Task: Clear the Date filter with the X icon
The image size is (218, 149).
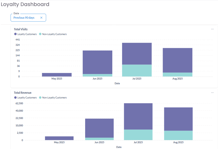Action: pyautogui.click(x=41, y=18)
